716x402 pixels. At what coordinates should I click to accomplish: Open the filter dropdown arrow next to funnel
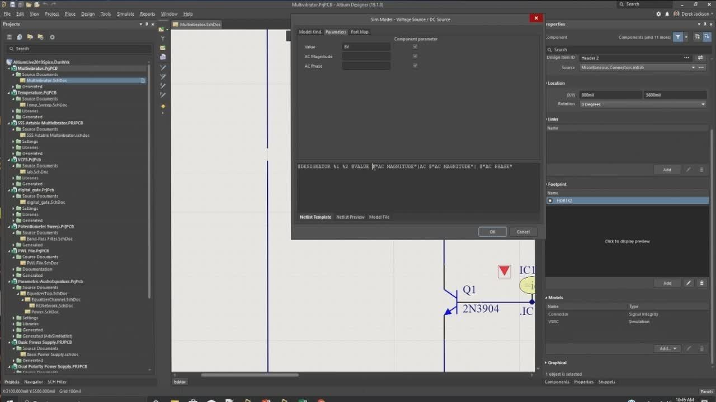coord(685,37)
